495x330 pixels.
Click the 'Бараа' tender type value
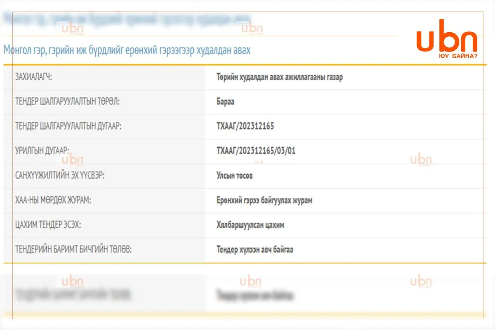click(225, 101)
